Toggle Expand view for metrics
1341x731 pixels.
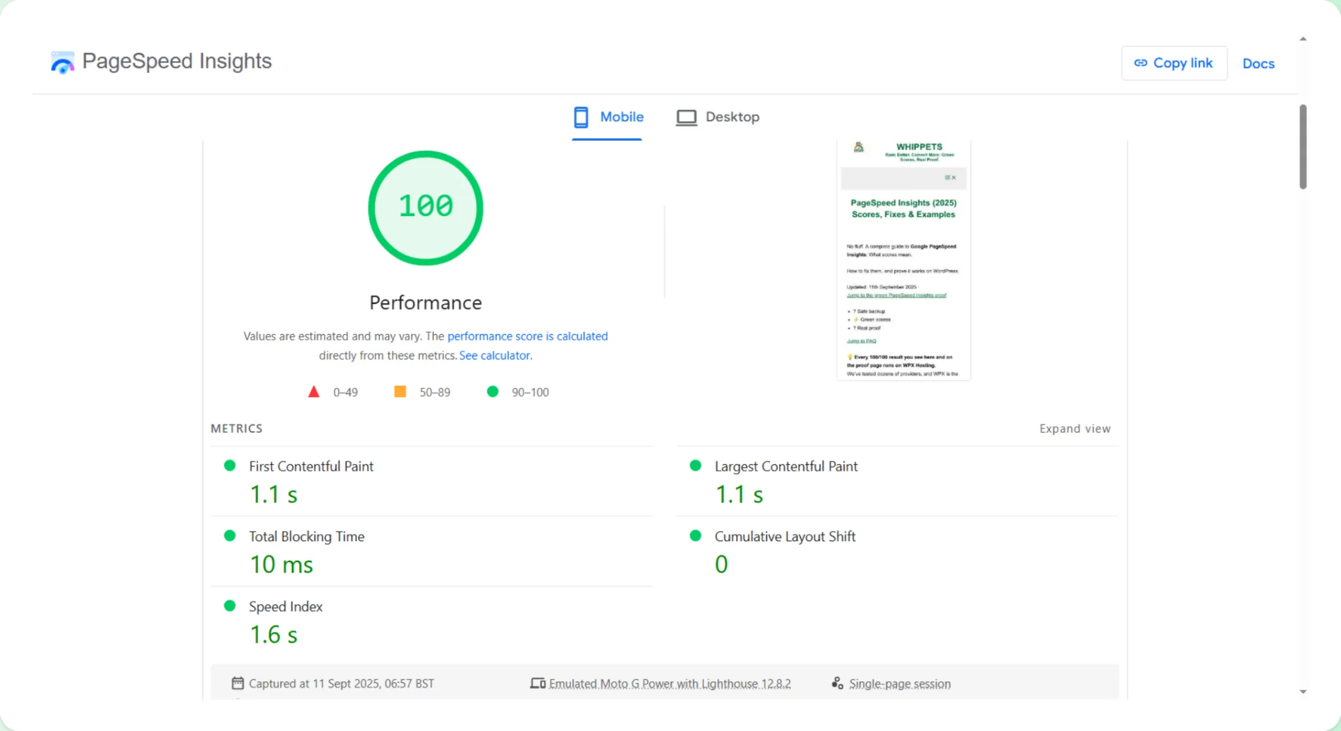(x=1075, y=428)
